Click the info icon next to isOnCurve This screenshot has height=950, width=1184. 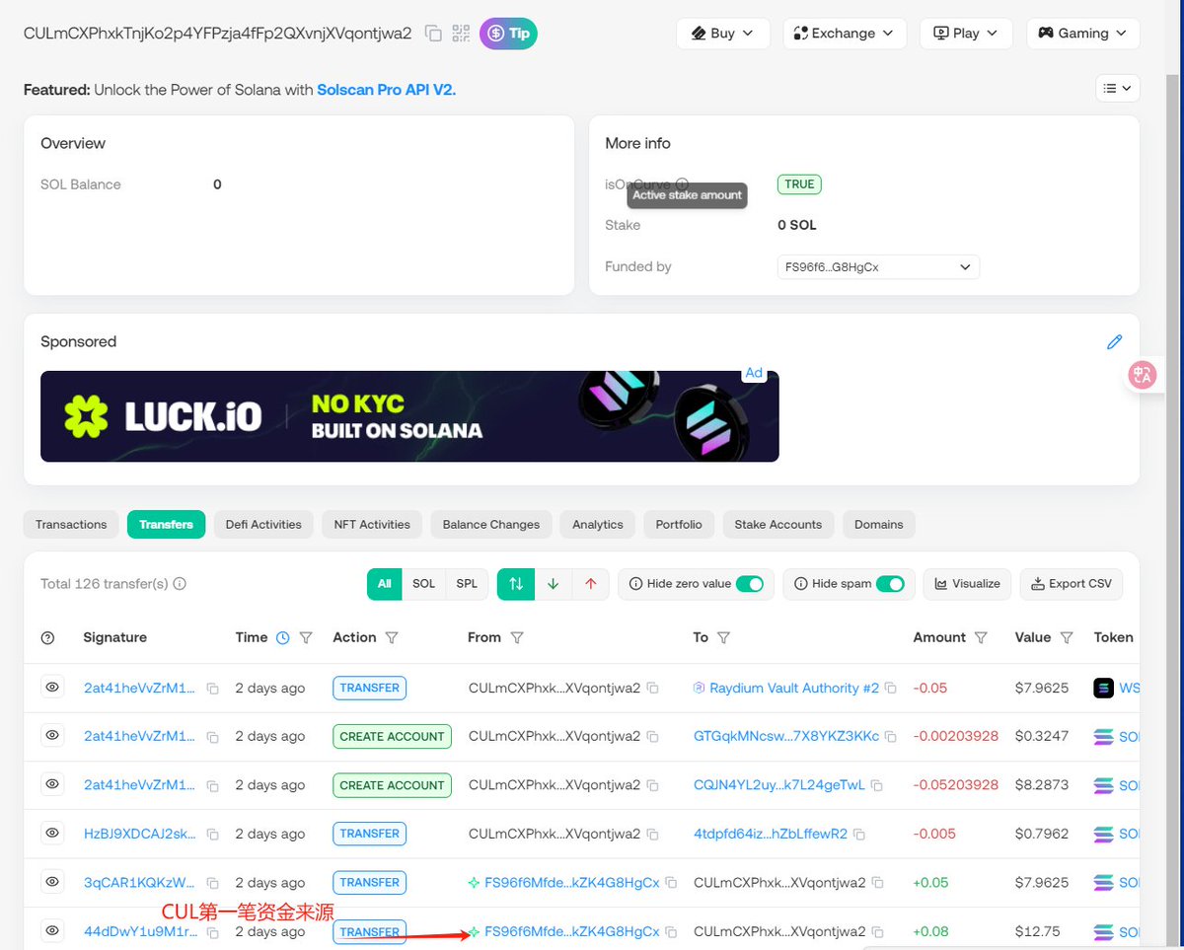pyautogui.click(x=683, y=184)
